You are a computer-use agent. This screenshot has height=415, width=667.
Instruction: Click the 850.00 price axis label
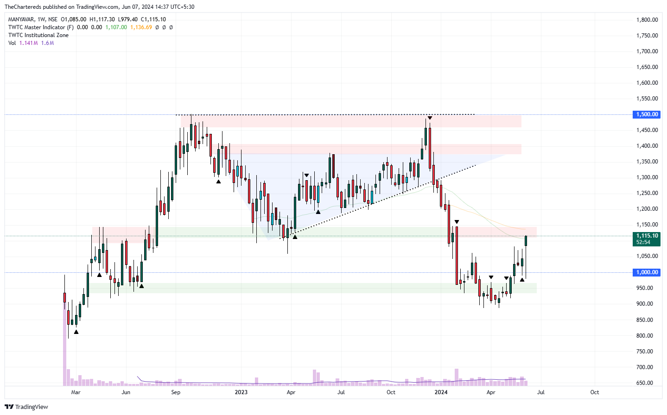point(645,320)
